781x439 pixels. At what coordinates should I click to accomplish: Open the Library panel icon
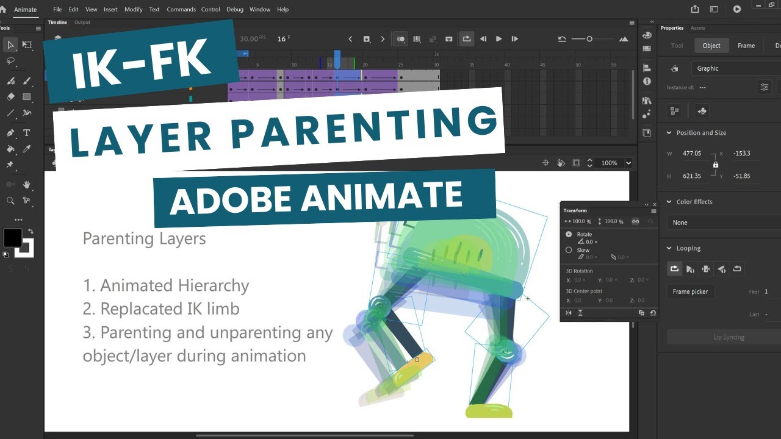tap(647, 101)
